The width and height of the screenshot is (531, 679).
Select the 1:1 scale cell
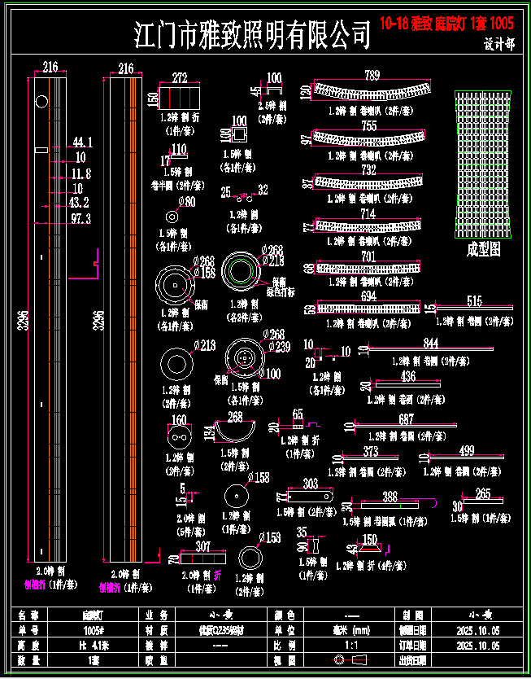[352, 645]
